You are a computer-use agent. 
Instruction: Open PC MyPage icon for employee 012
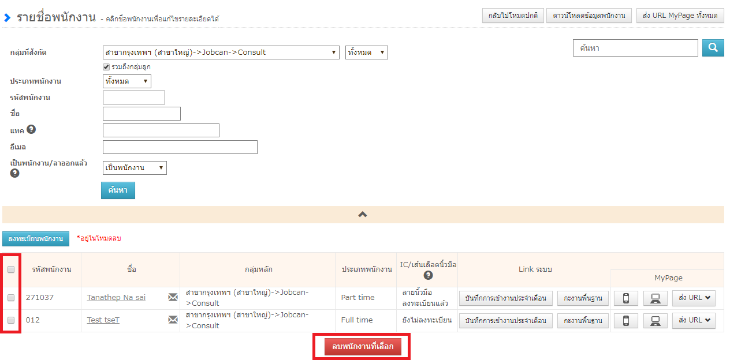pyautogui.click(x=655, y=320)
